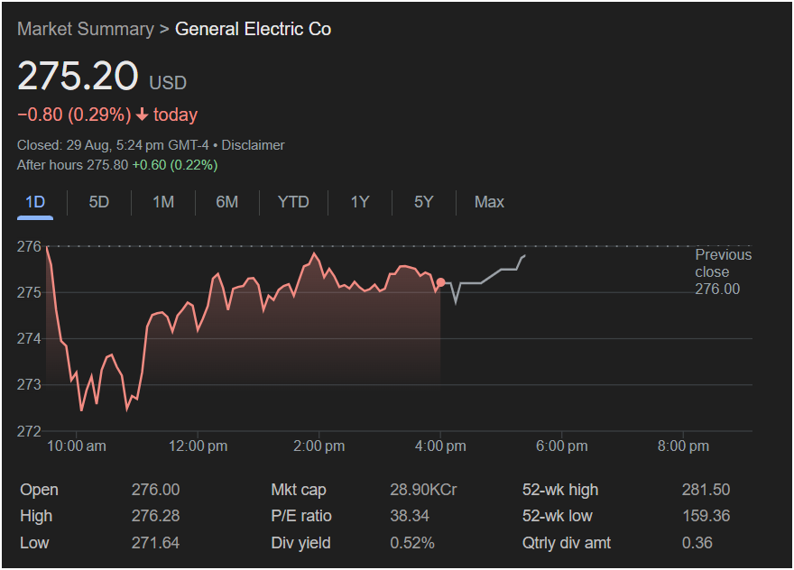Image resolution: width=794 pixels, height=570 pixels.
Task: Click the General Electric Co title
Action: point(253,29)
